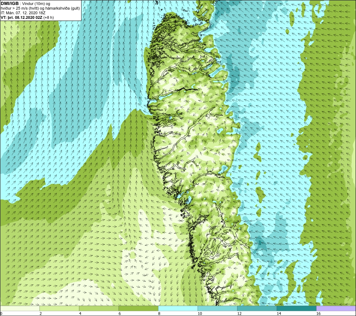Image resolution: width=356 pixels, height=316 pixels.
Task: Click the legend scale label "12"
Action: tap(239, 314)
